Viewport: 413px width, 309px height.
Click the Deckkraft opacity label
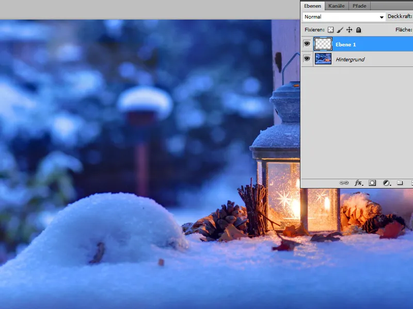[x=400, y=16]
